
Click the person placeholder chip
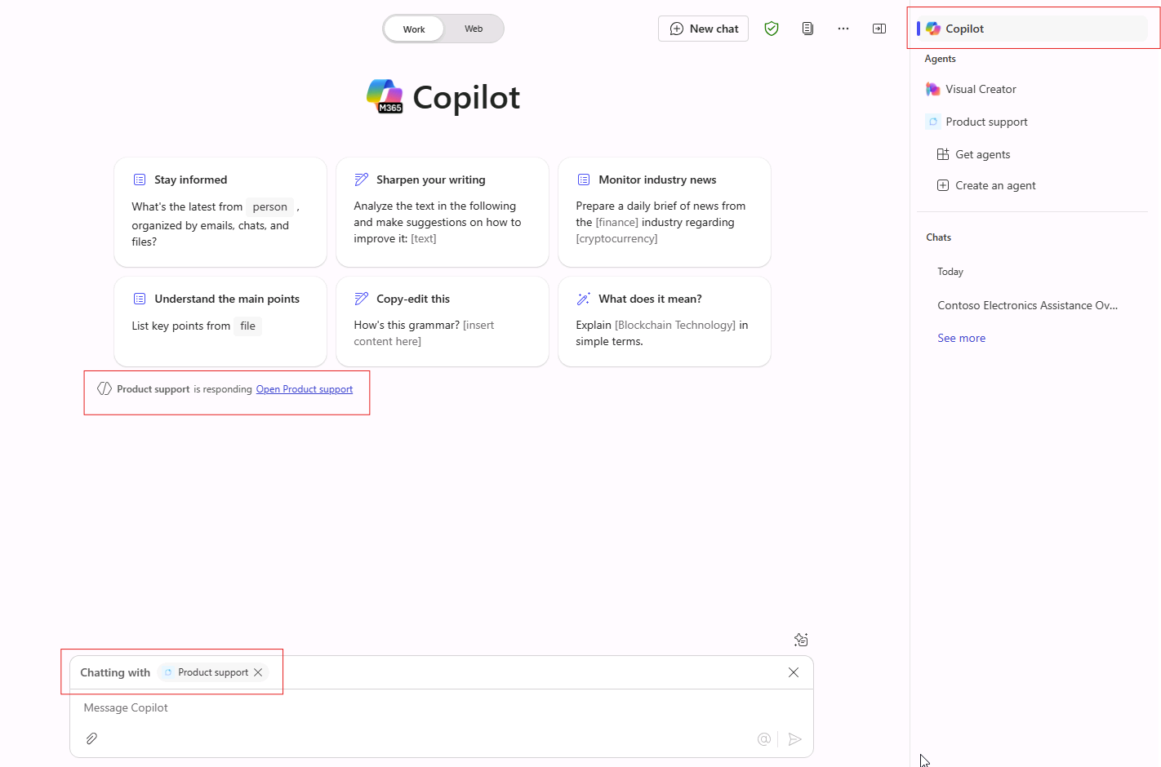pos(269,206)
